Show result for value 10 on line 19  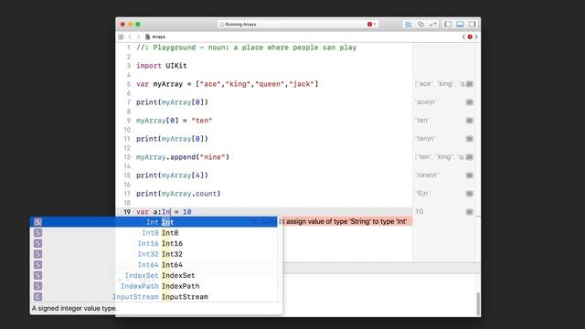click(470, 212)
